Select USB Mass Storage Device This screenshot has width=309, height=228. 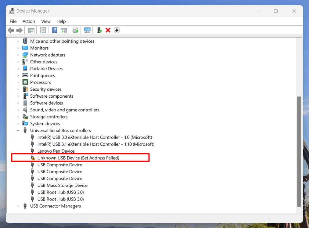[x=63, y=185]
